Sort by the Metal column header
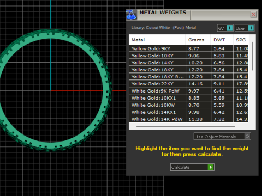The image size is (262, 196). coord(157,40)
